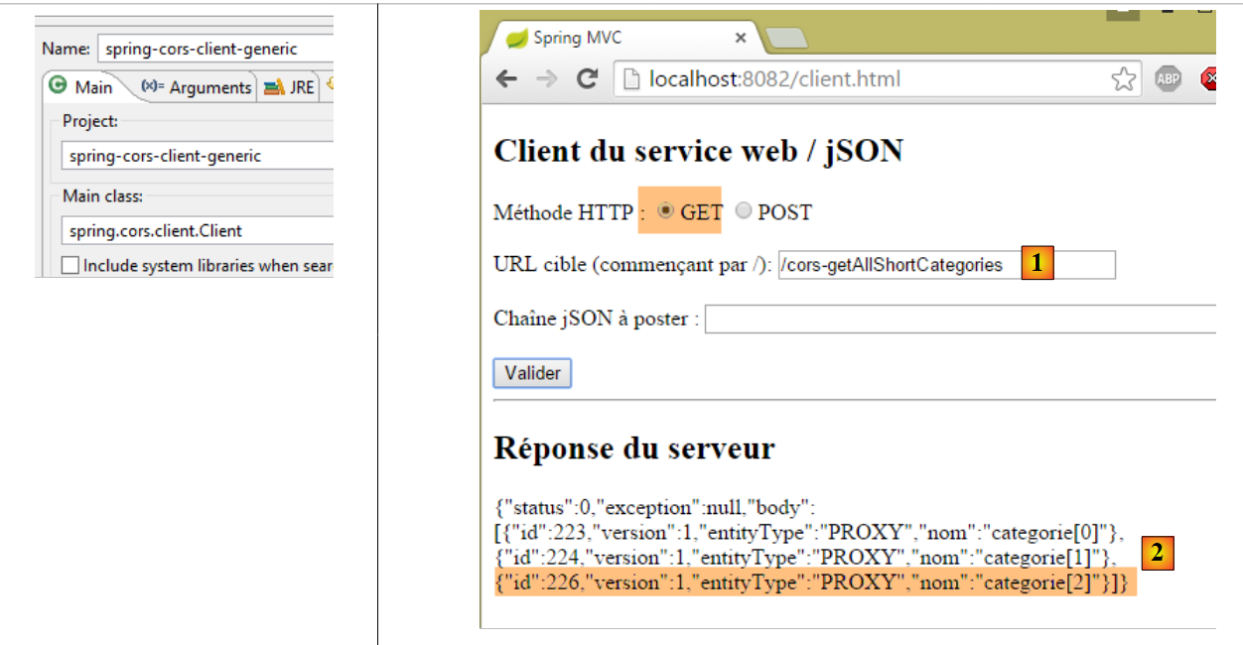Viewport: 1243px width, 645px height.
Task: Switch to the Arguments tab
Action: coord(197,87)
